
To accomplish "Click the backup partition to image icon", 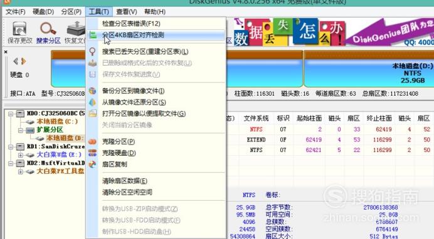I will pyautogui.click(x=92, y=91).
